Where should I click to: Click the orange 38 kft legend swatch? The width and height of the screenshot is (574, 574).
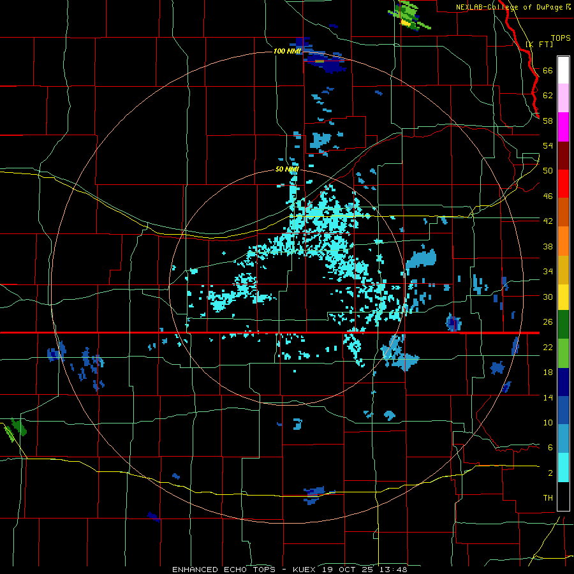(x=563, y=241)
